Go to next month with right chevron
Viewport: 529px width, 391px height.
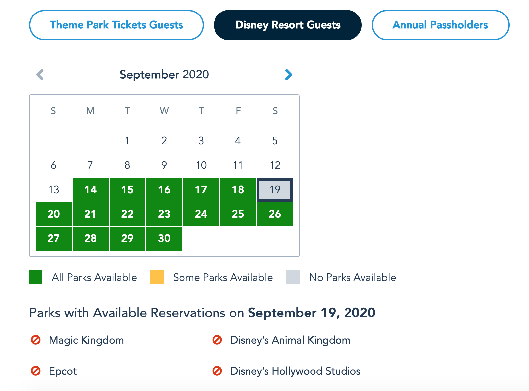[x=289, y=75]
